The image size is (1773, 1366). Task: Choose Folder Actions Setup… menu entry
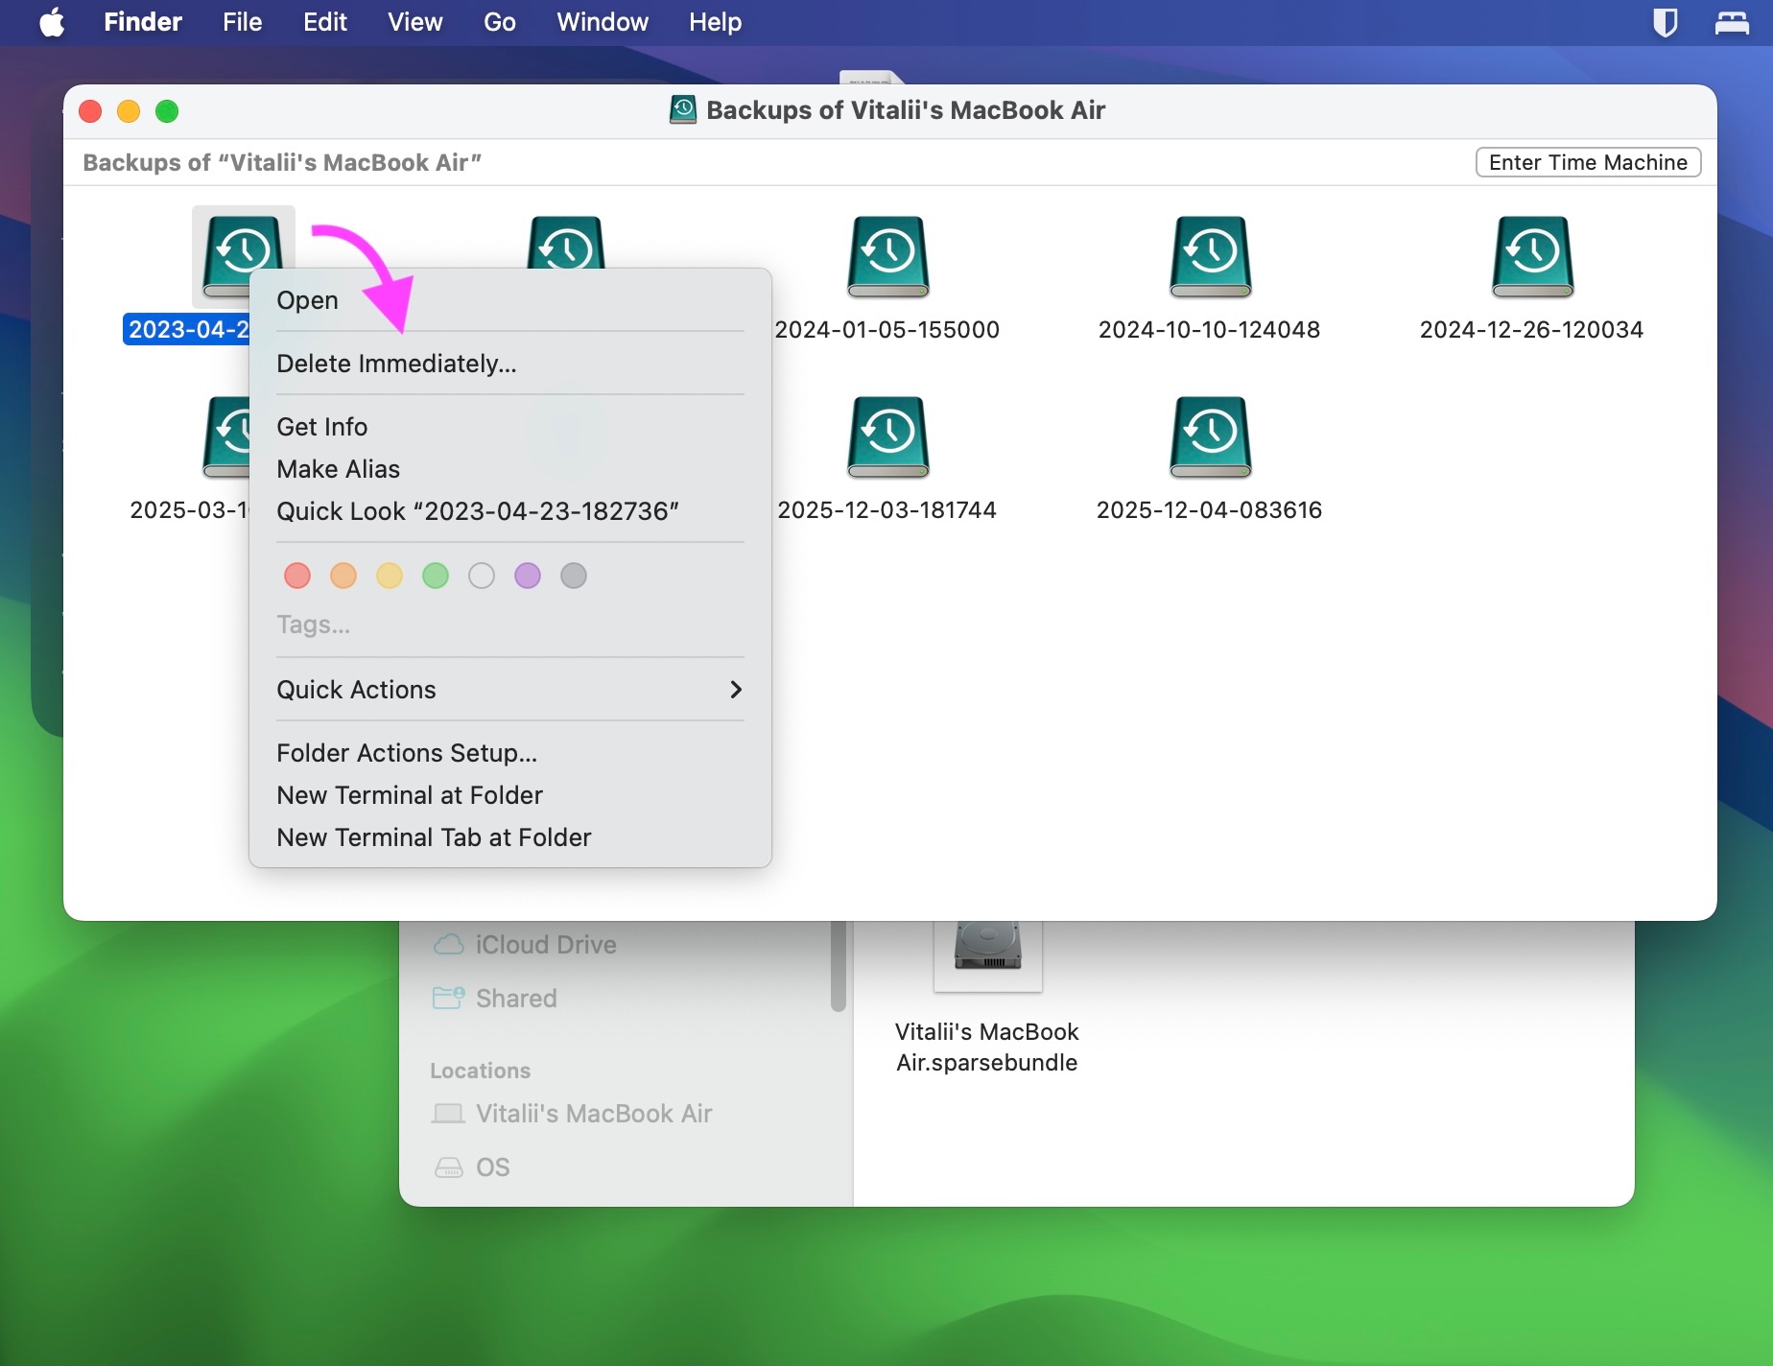click(510, 753)
